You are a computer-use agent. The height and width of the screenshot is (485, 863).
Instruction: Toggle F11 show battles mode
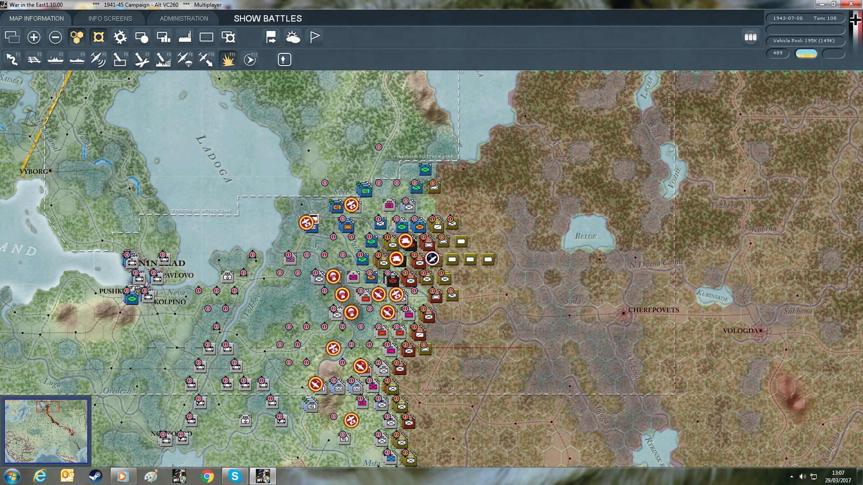click(228, 59)
